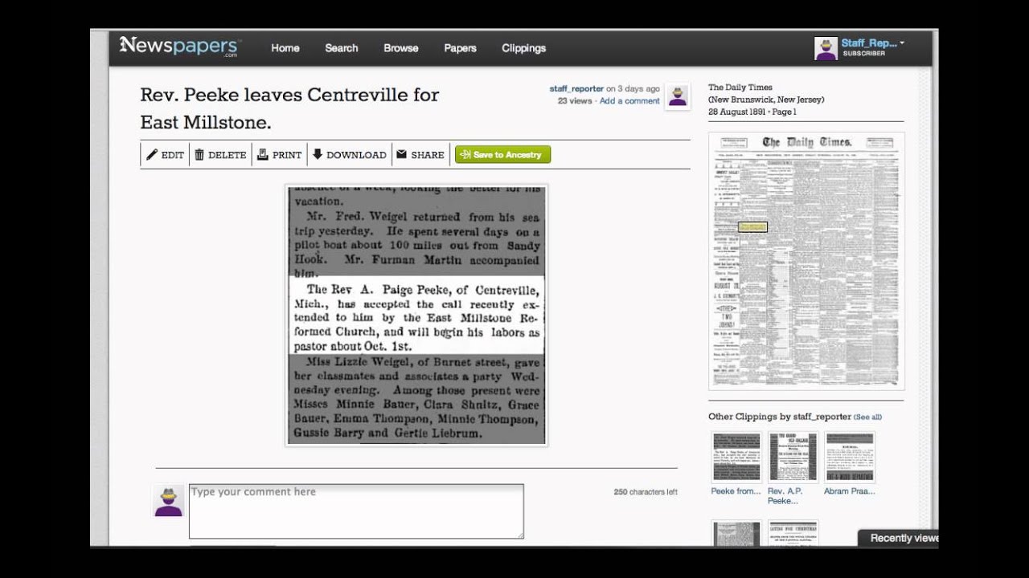
Task: Click the Download button
Action: point(349,155)
